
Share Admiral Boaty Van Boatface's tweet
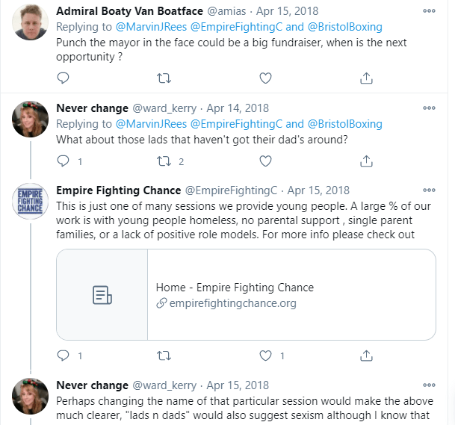(366, 78)
